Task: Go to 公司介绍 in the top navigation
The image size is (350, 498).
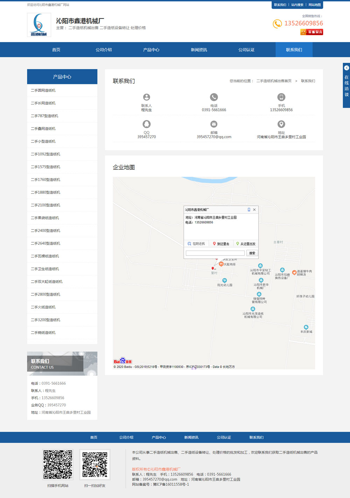Action: click(x=104, y=50)
